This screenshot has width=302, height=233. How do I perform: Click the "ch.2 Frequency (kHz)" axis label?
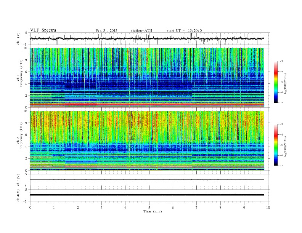tap(20, 136)
